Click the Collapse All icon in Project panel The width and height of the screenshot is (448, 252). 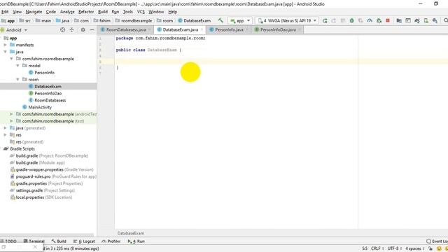click(71, 29)
